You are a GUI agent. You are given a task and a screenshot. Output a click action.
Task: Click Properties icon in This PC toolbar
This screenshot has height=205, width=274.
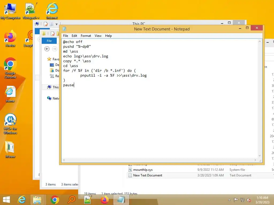[46, 24]
